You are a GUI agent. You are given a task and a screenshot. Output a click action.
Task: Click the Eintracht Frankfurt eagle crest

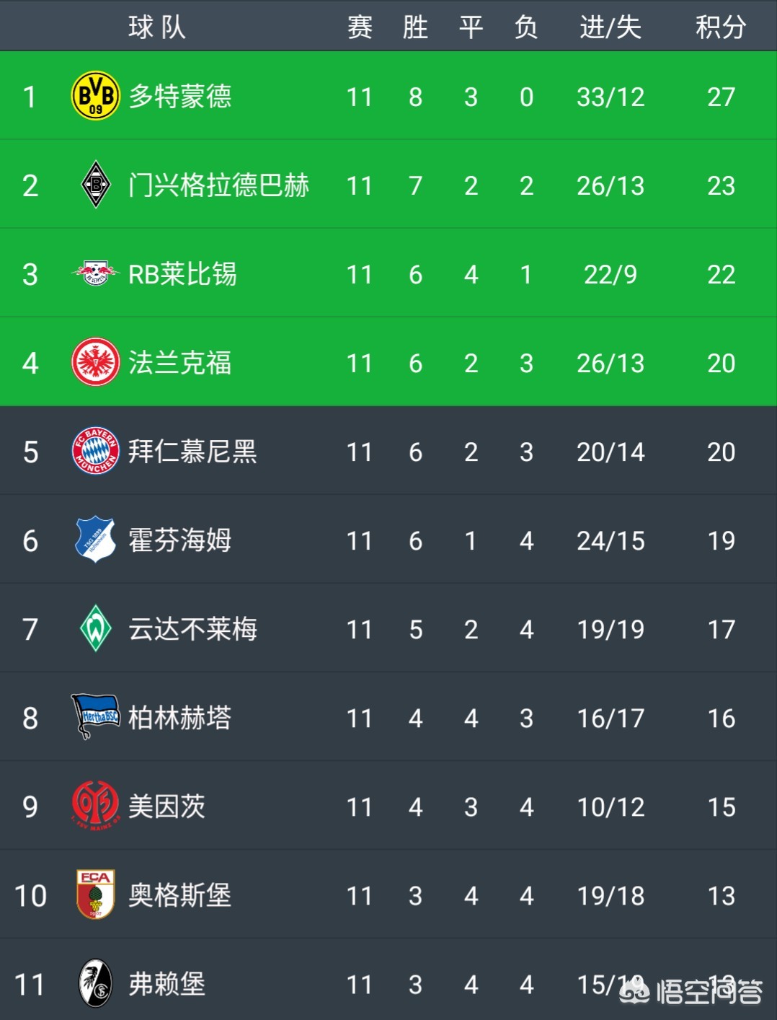tap(96, 362)
